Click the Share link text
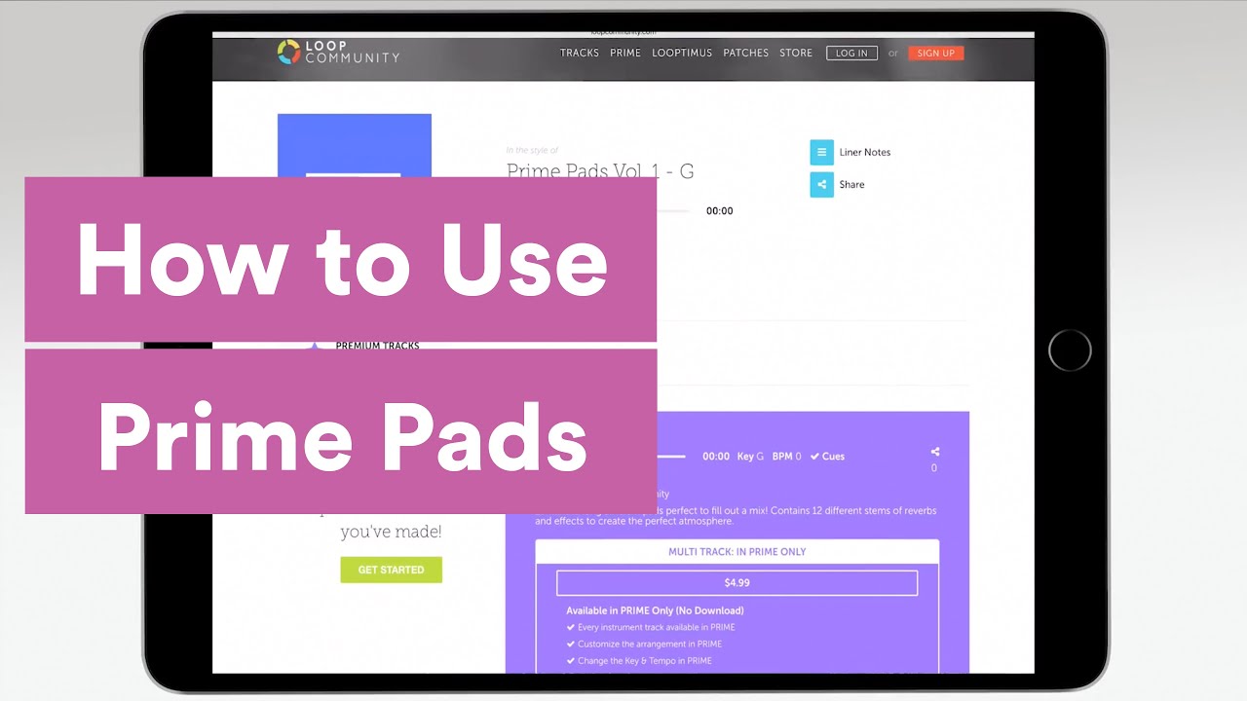The width and height of the screenshot is (1247, 701). tap(851, 184)
